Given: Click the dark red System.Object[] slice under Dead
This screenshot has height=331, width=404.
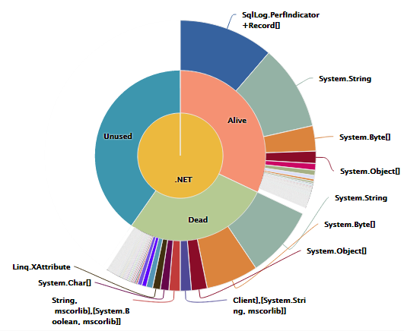Looking at the screenshot, I should [197, 265].
